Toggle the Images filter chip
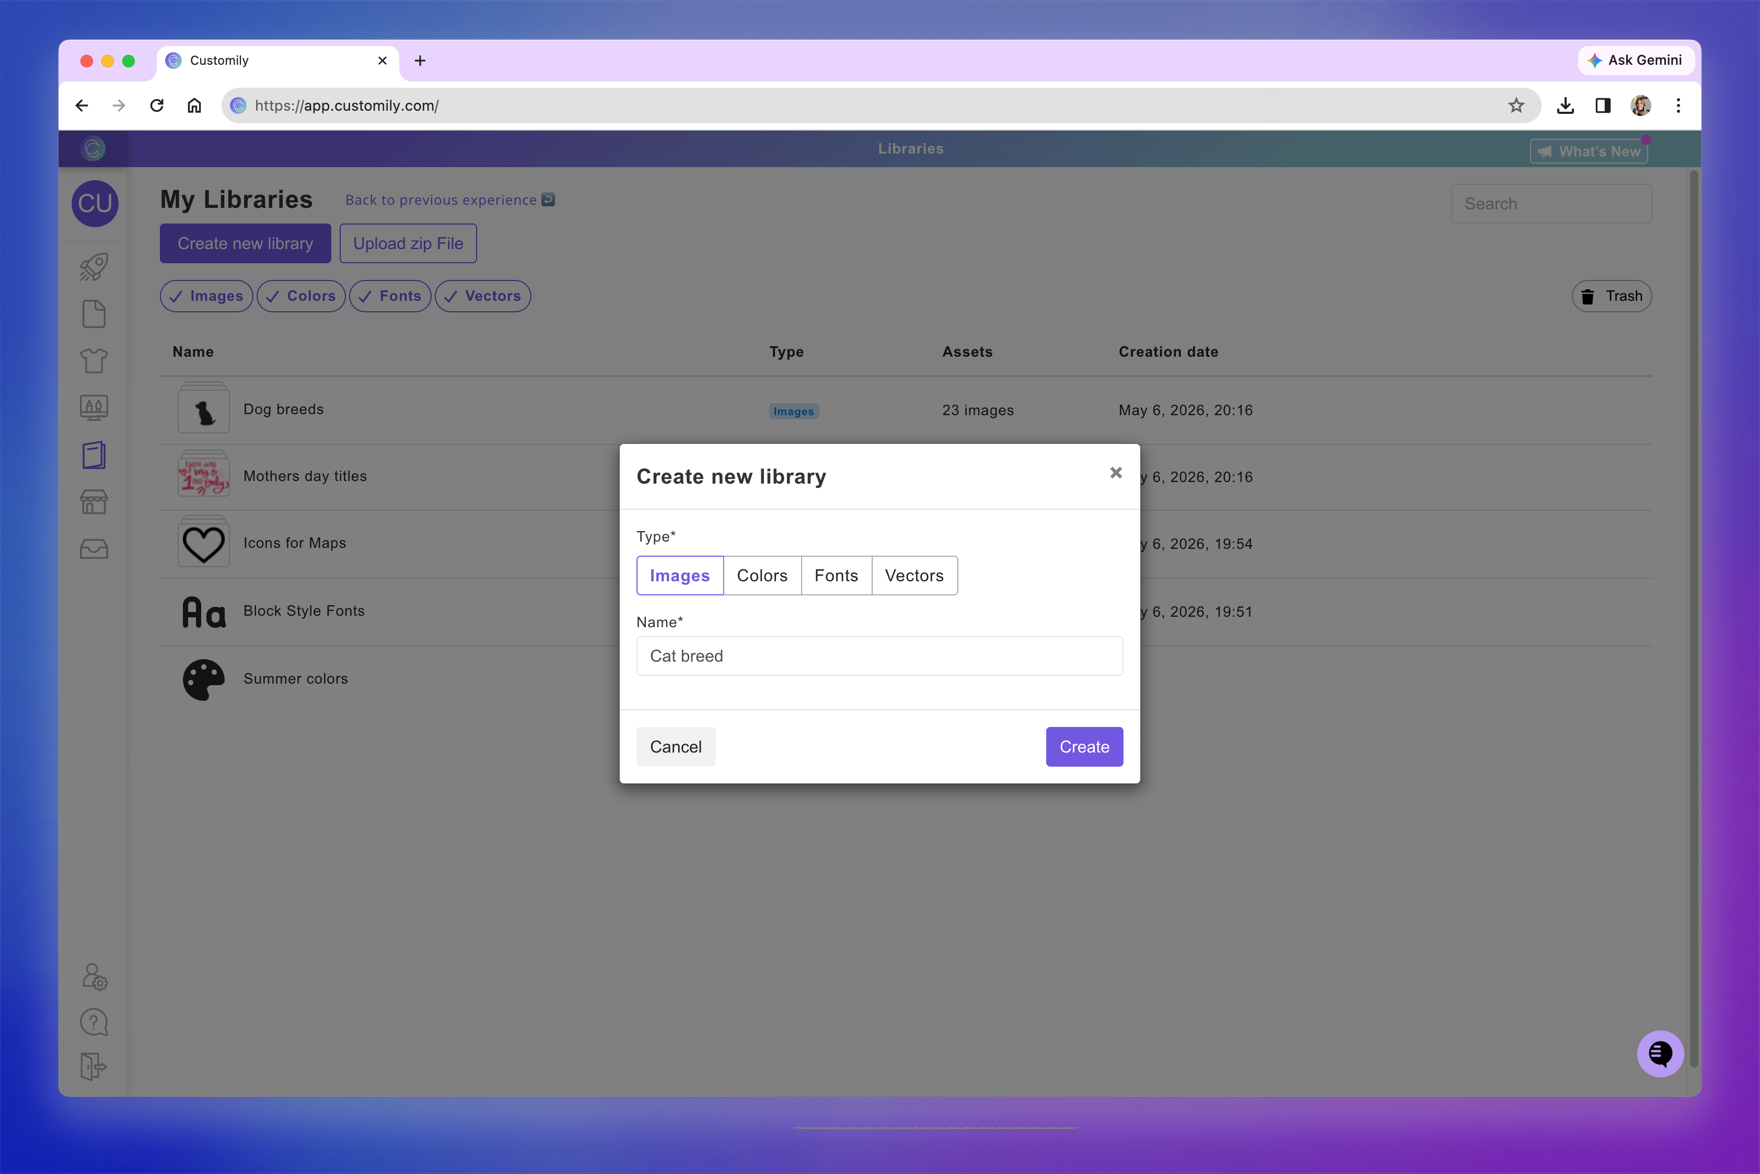 (x=206, y=296)
